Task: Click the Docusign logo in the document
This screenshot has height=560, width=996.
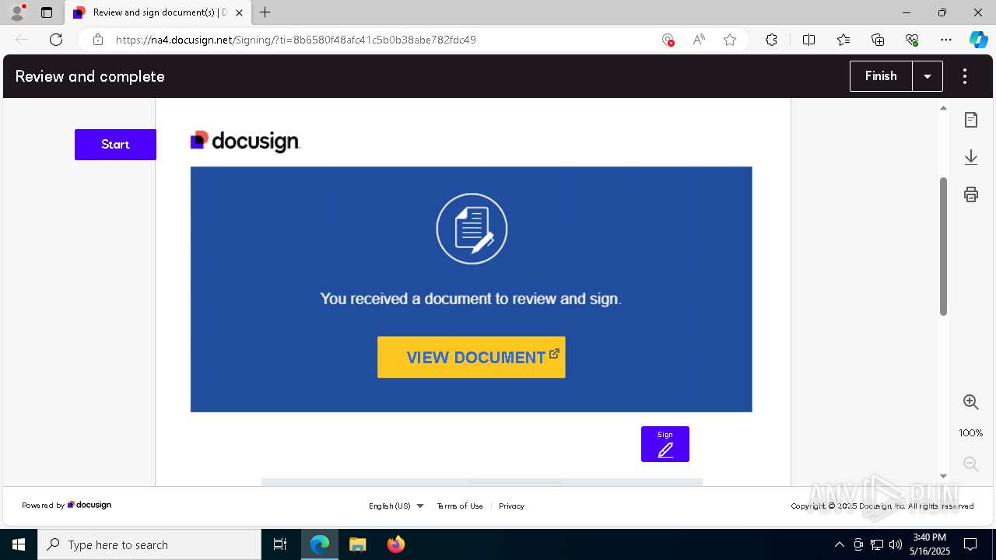Action: [x=245, y=141]
